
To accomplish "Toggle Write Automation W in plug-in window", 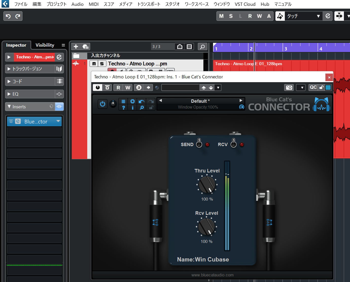I will (x=128, y=87).
